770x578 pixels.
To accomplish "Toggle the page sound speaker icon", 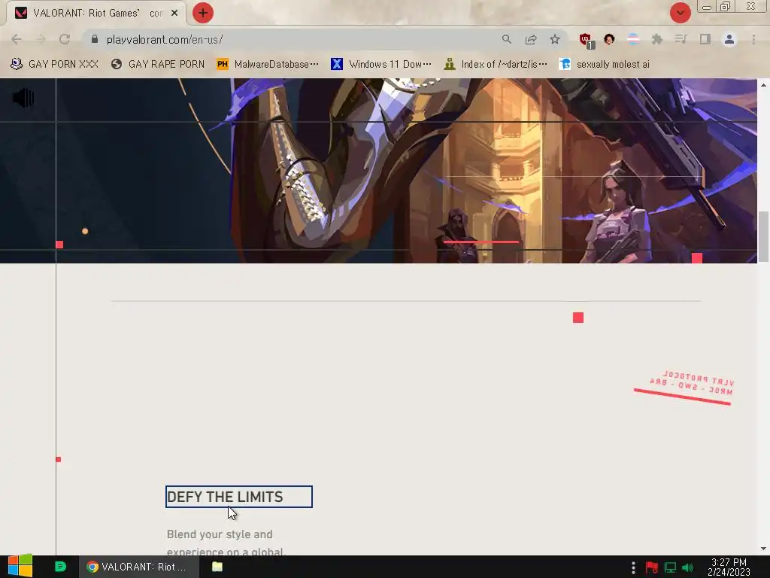I will click(23, 98).
